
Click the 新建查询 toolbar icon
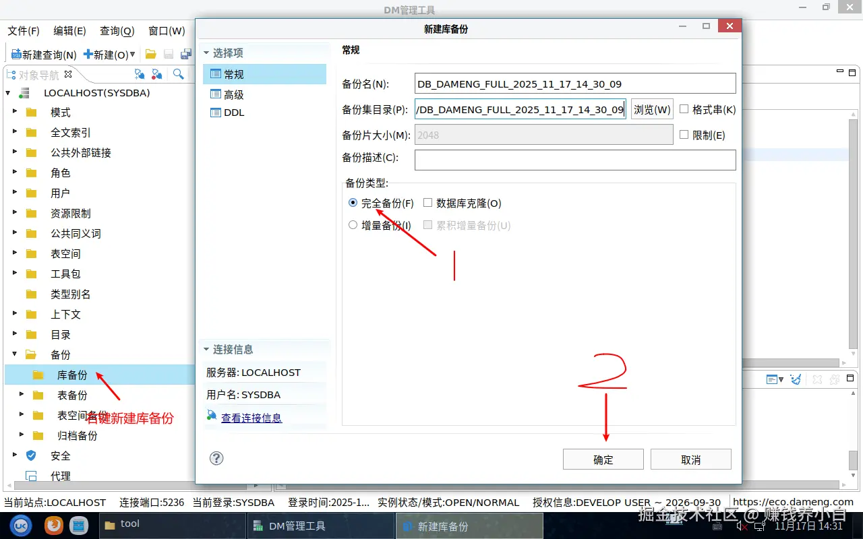(16, 54)
